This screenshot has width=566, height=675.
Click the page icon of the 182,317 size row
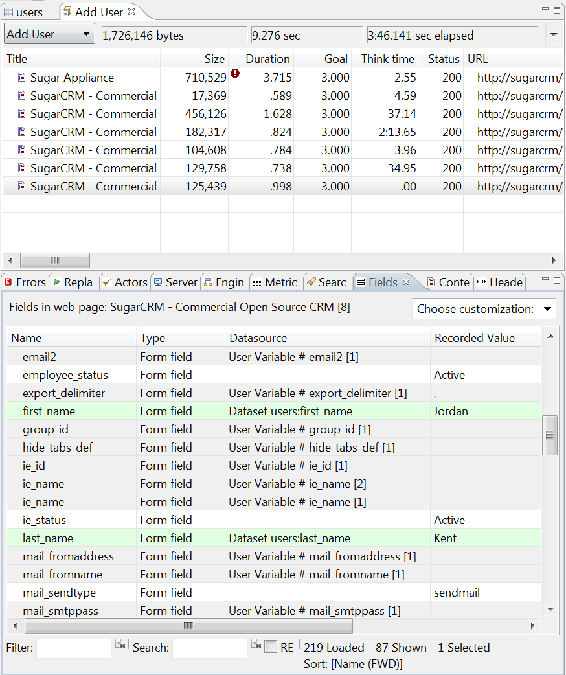[x=21, y=132]
